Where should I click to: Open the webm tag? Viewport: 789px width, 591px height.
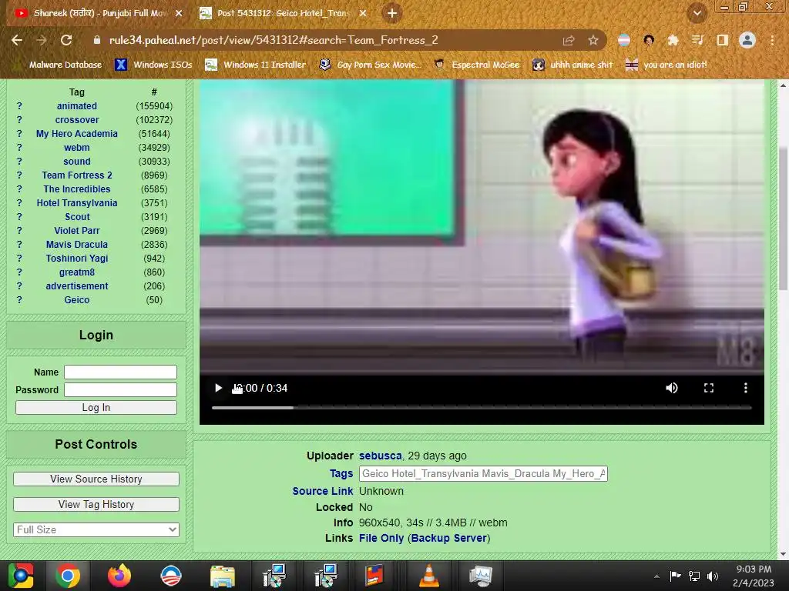point(77,148)
